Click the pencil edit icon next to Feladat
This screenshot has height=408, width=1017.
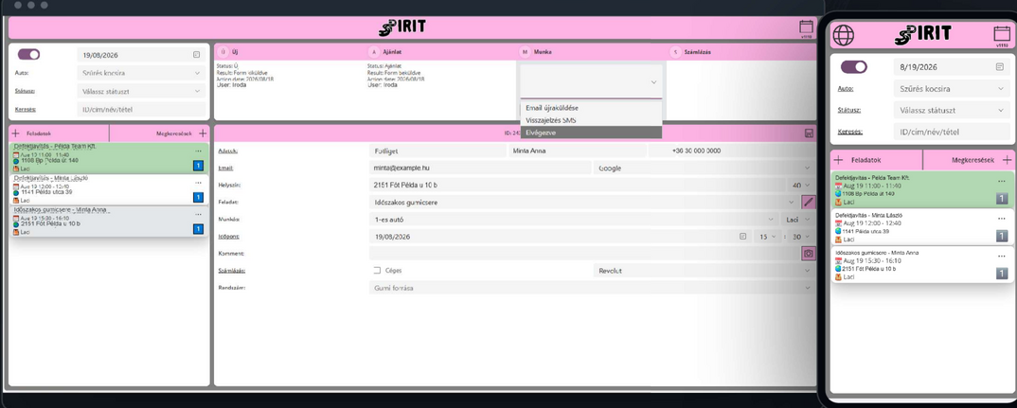click(808, 202)
